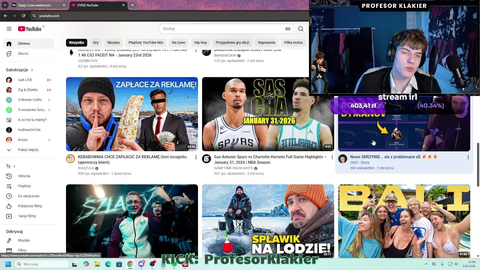Open the Zig & Sharko subscription
The image size is (480, 270).
[x=28, y=90]
